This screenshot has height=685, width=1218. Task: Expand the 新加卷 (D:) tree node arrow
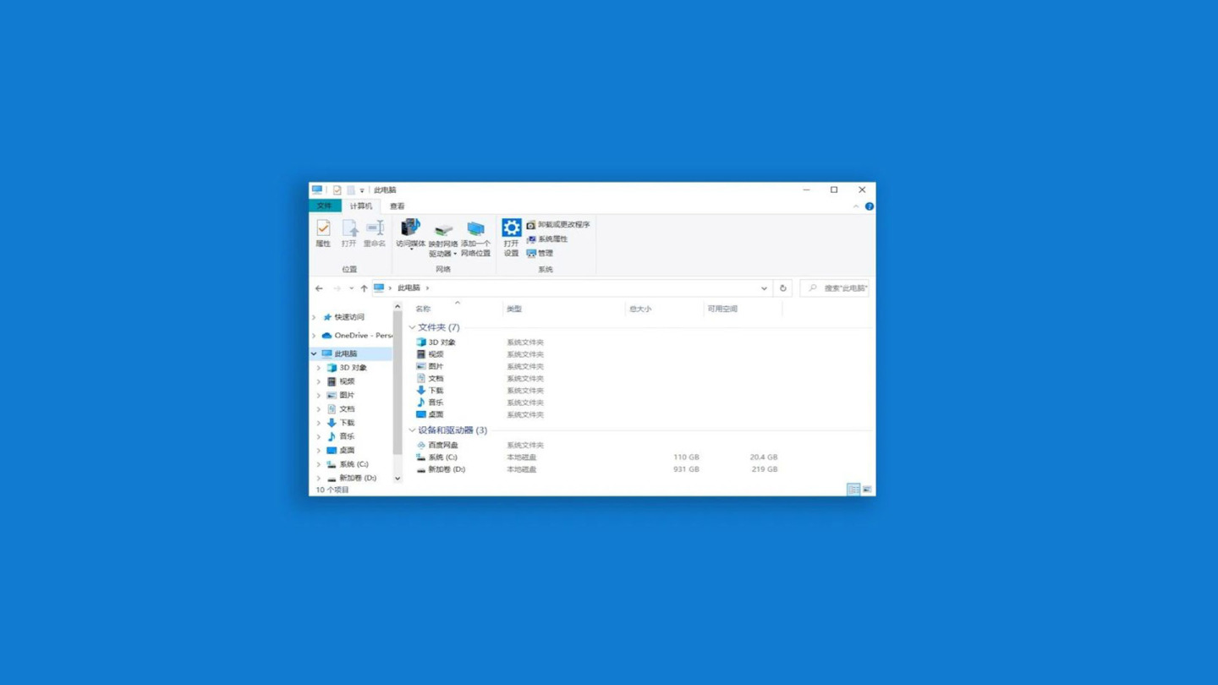(x=319, y=479)
